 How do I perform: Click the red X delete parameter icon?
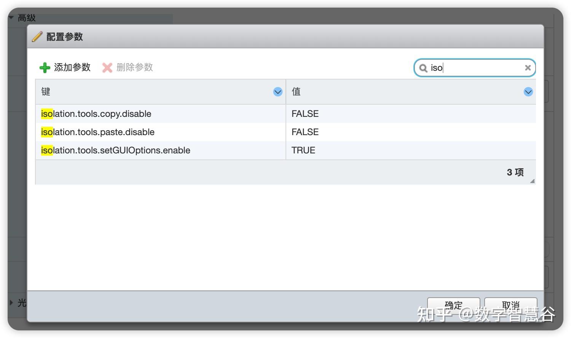coord(107,67)
